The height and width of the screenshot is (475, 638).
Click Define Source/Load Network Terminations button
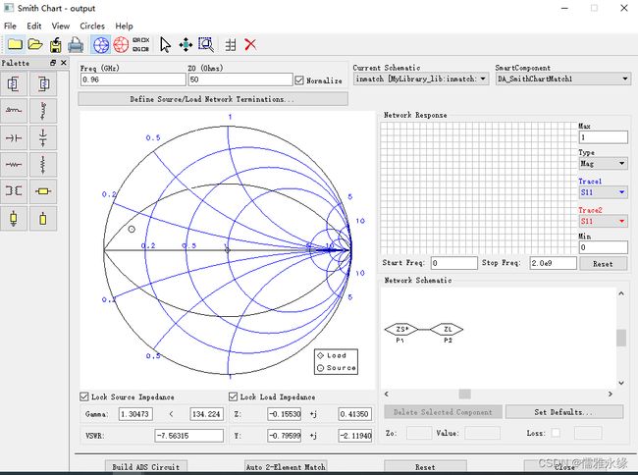click(x=213, y=99)
